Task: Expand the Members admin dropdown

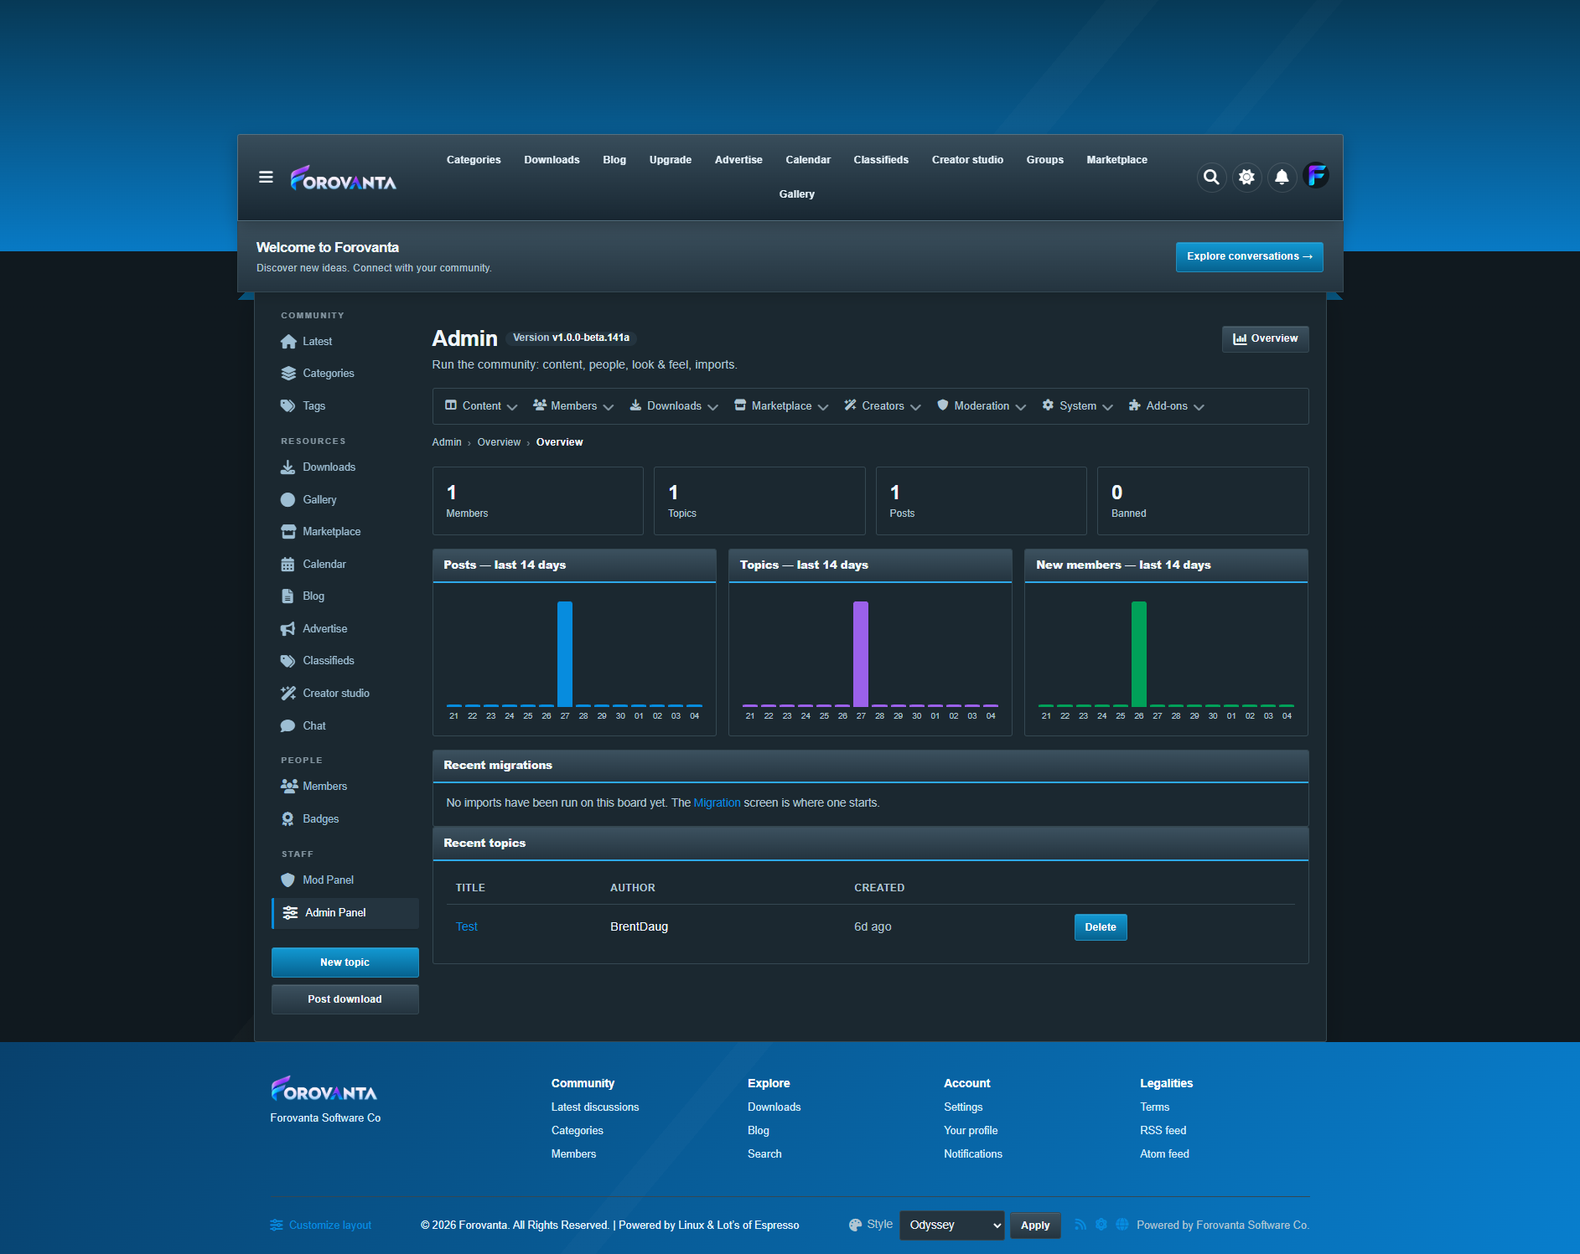Action: coord(573,406)
